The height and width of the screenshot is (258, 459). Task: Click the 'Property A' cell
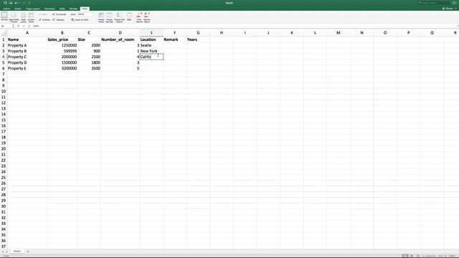tap(27, 45)
